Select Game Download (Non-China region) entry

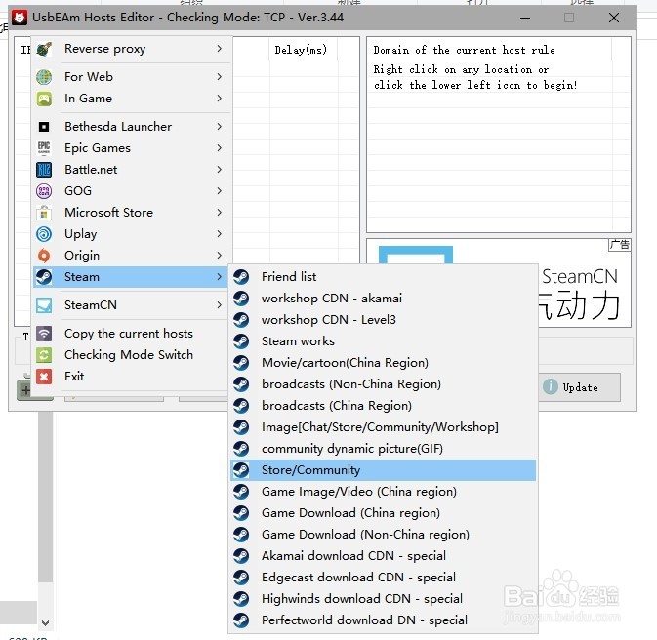click(x=383, y=535)
